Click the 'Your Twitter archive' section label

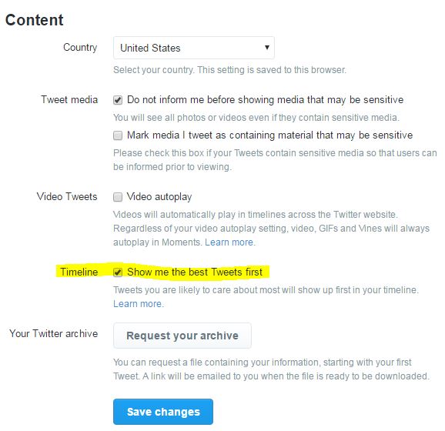click(x=54, y=333)
